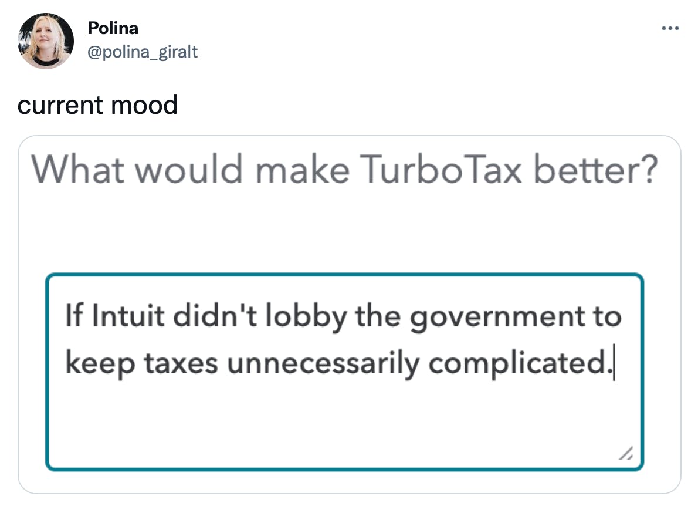Click the word Intuit in the feedback
This screenshot has height=506, width=698.
pyautogui.click(x=128, y=316)
